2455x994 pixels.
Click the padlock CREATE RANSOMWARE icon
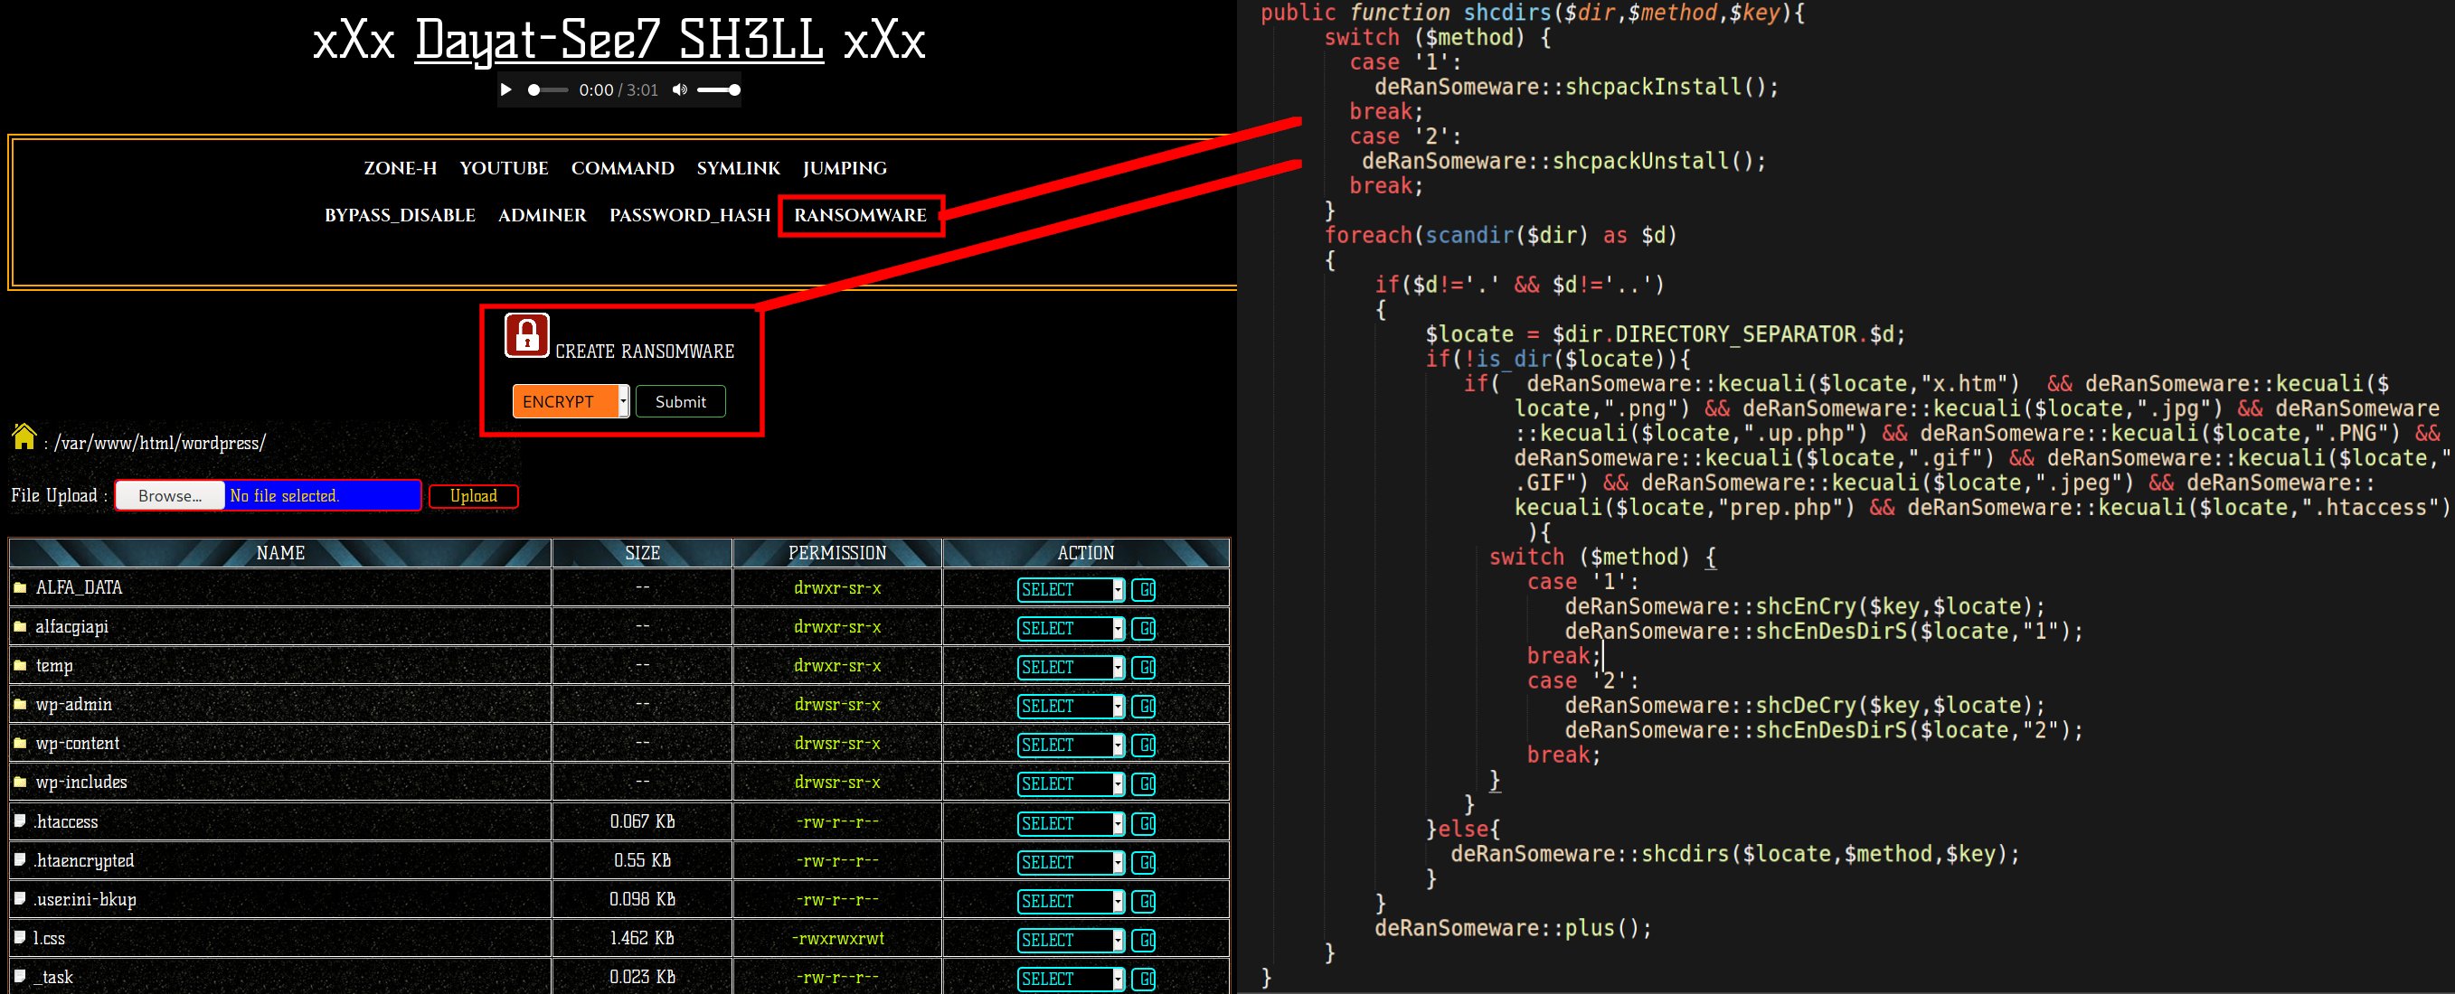tap(526, 335)
